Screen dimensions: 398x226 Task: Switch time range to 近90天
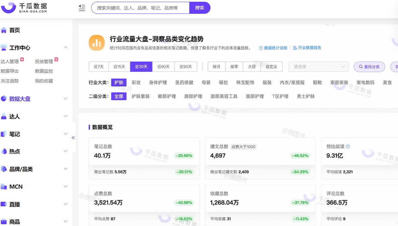click(x=186, y=66)
